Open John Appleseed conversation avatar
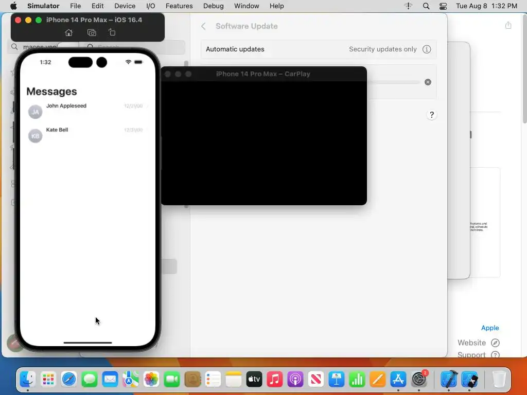The image size is (527, 395). coord(36,112)
